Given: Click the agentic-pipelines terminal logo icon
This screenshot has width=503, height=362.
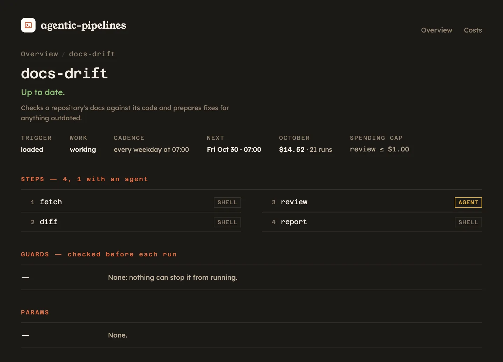Looking at the screenshot, I should click(x=28, y=25).
